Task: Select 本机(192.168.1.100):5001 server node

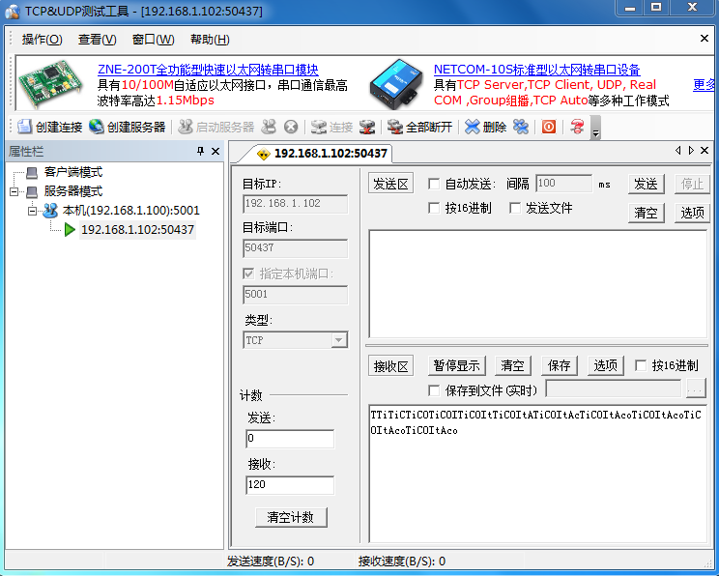Action: 131,211
